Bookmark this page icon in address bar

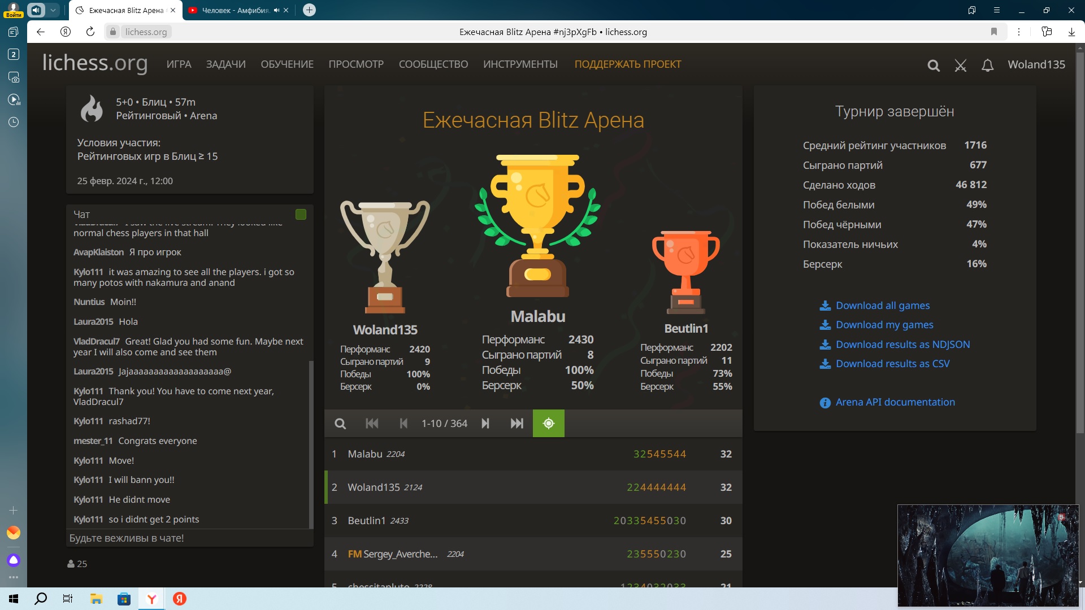[x=993, y=32]
